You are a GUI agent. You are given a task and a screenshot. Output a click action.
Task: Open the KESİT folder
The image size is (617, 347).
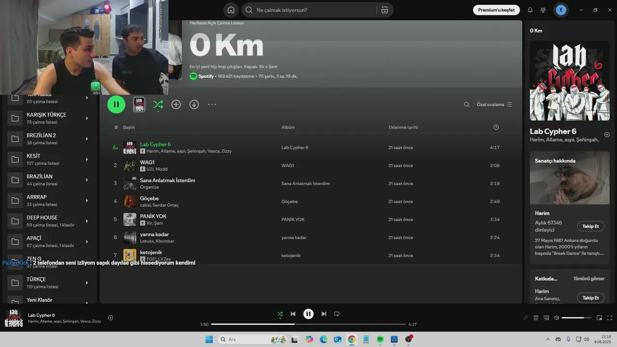pyautogui.click(x=51, y=160)
